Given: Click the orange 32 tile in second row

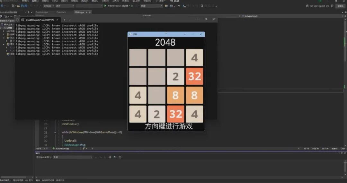Looking at the screenshot, I should click(194, 76).
